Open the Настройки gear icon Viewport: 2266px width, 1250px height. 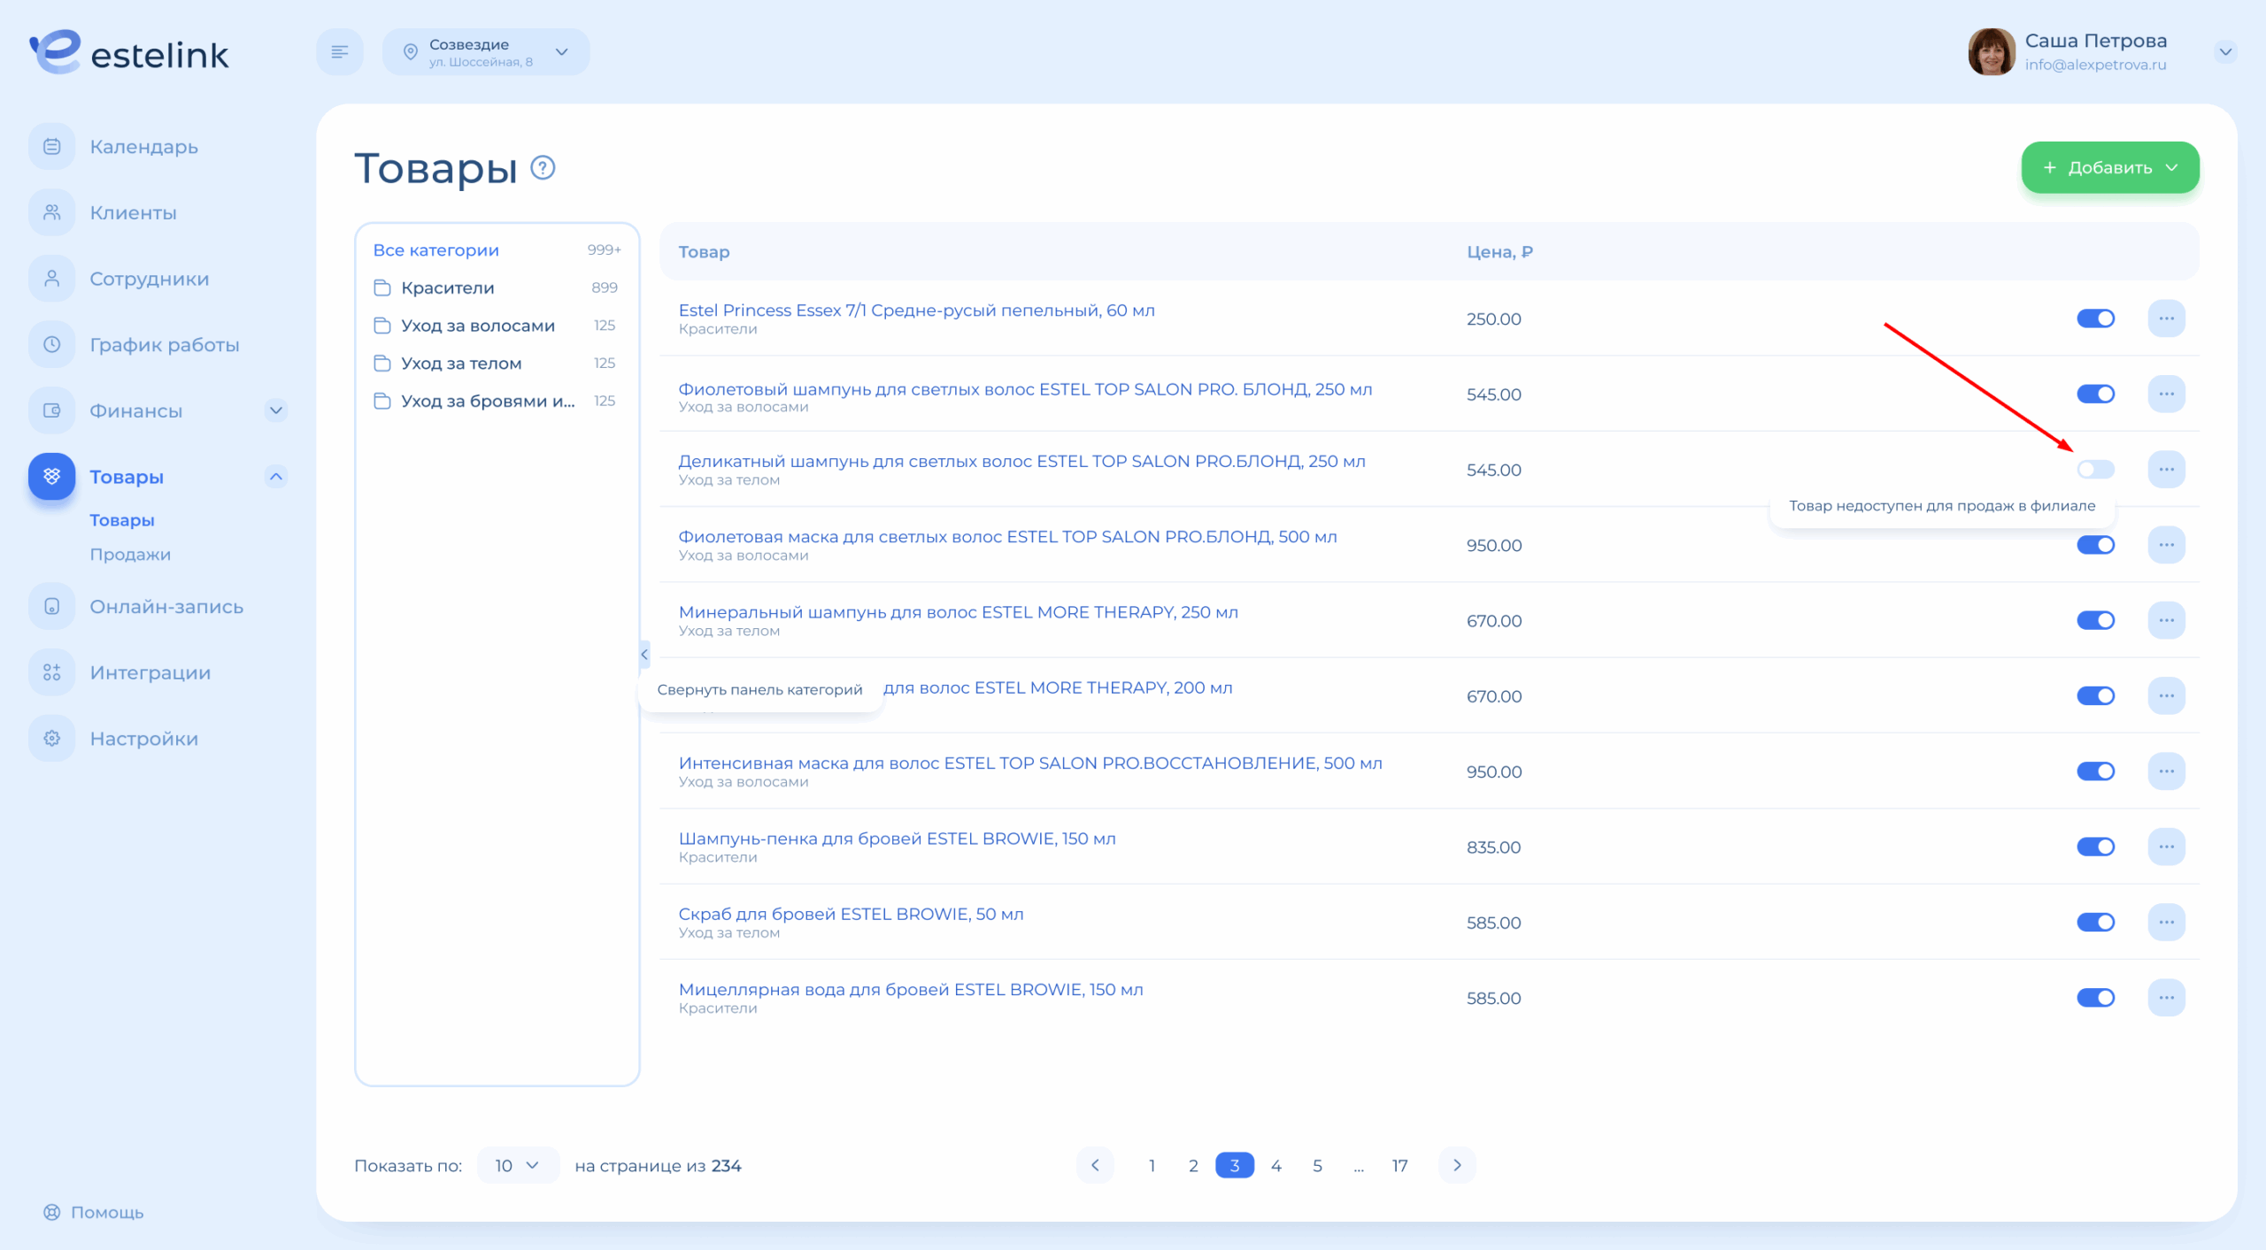(x=52, y=738)
